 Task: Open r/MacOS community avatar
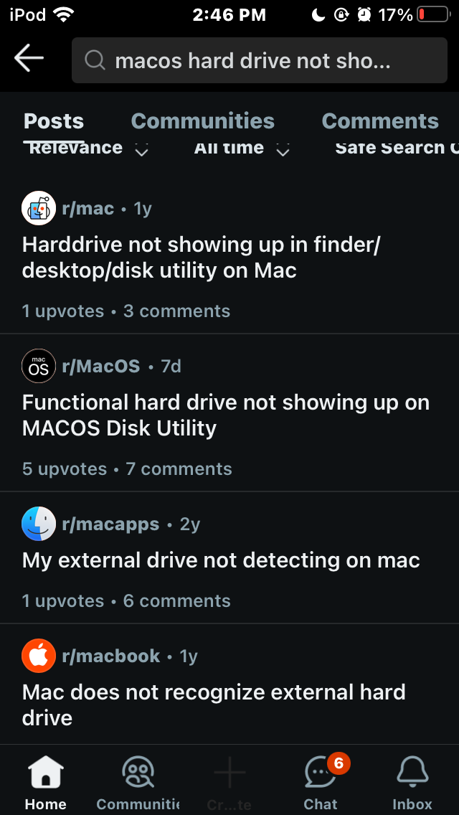[x=39, y=367]
